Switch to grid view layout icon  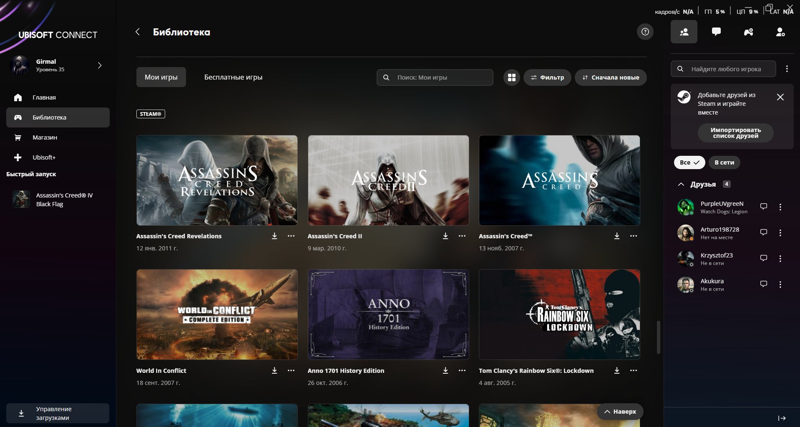511,77
